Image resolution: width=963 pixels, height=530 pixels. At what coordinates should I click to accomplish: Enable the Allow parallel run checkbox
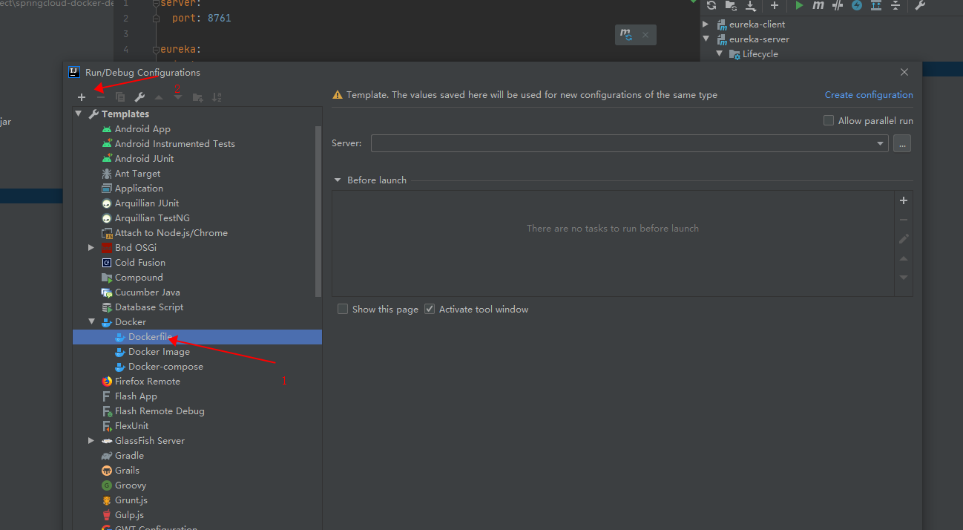829,120
